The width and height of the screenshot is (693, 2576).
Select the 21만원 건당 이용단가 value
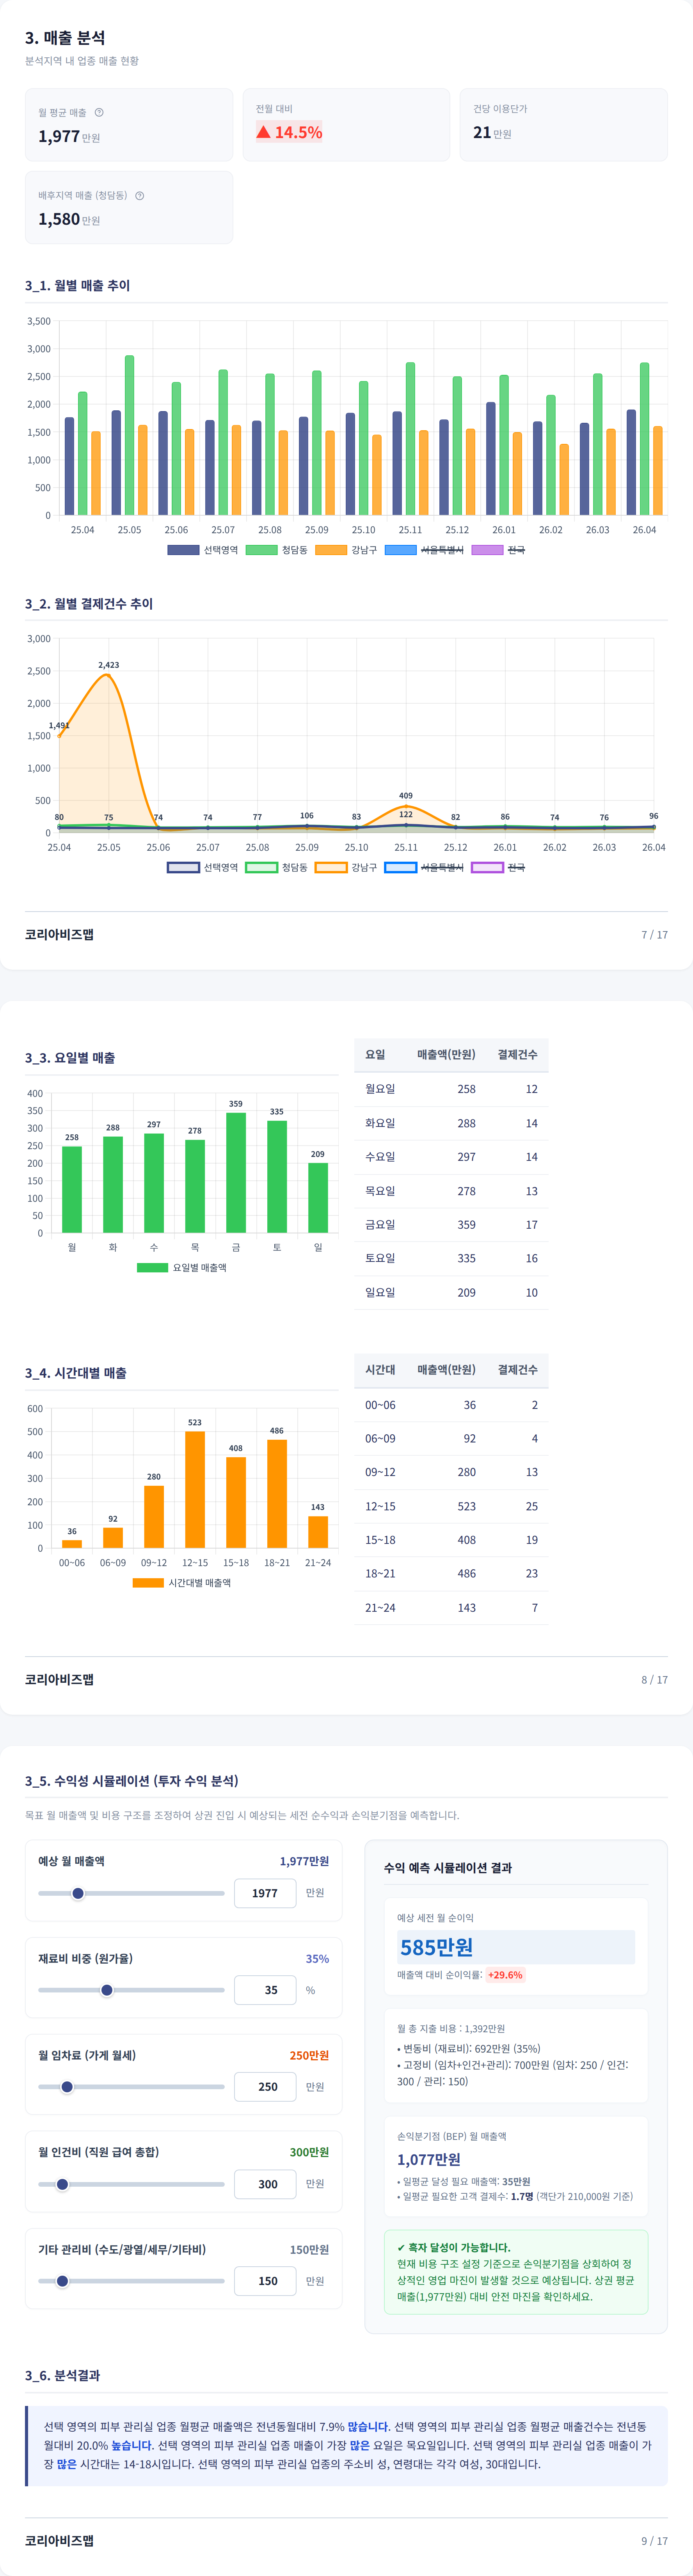[492, 133]
